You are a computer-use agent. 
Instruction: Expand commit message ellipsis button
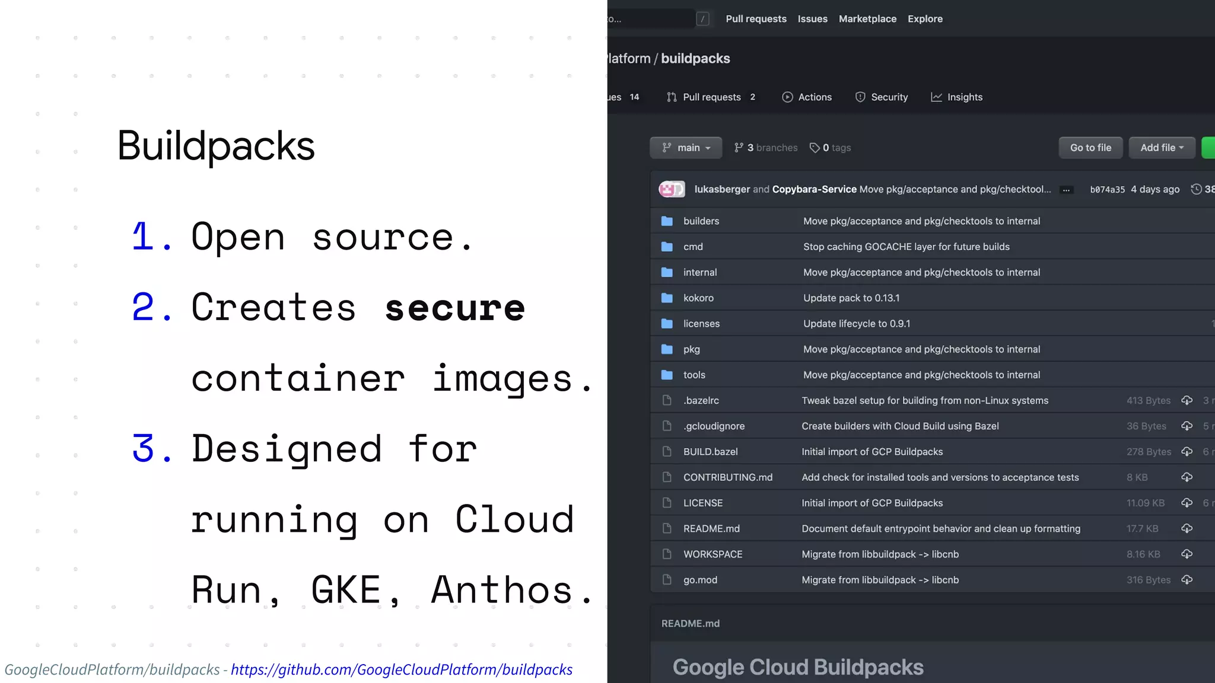tap(1066, 190)
